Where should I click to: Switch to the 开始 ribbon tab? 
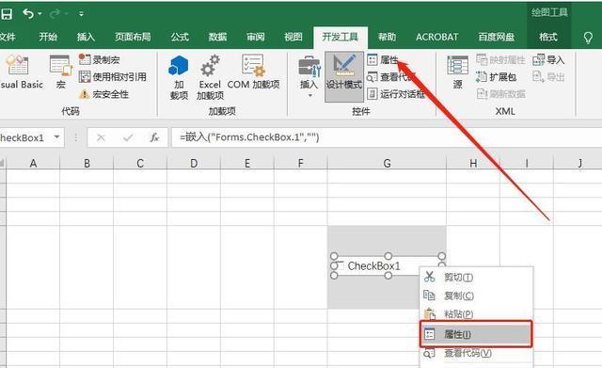48,37
